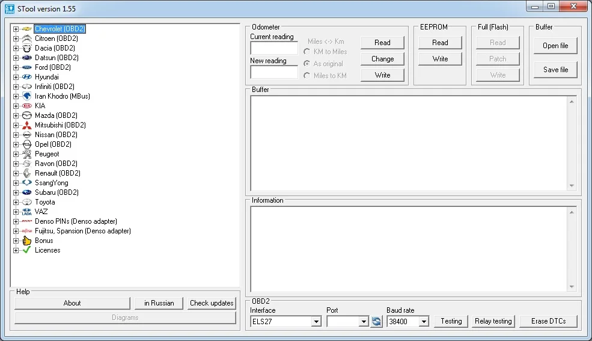Click the Licenses green checkmark icon

pos(27,250)
